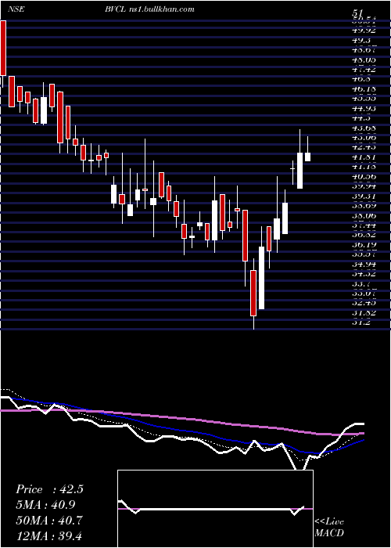Click the '41.18' price axis label

pyautogui.click(x=364, y=168)
